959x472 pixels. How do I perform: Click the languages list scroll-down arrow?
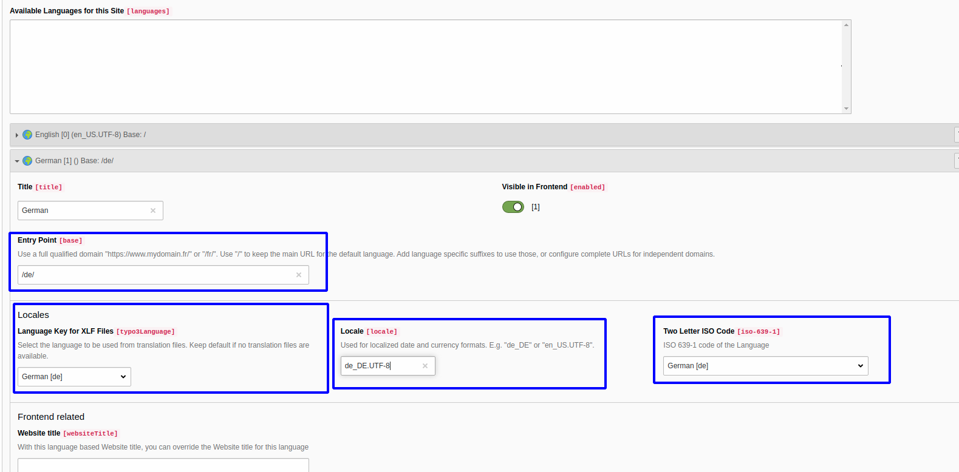846,109
